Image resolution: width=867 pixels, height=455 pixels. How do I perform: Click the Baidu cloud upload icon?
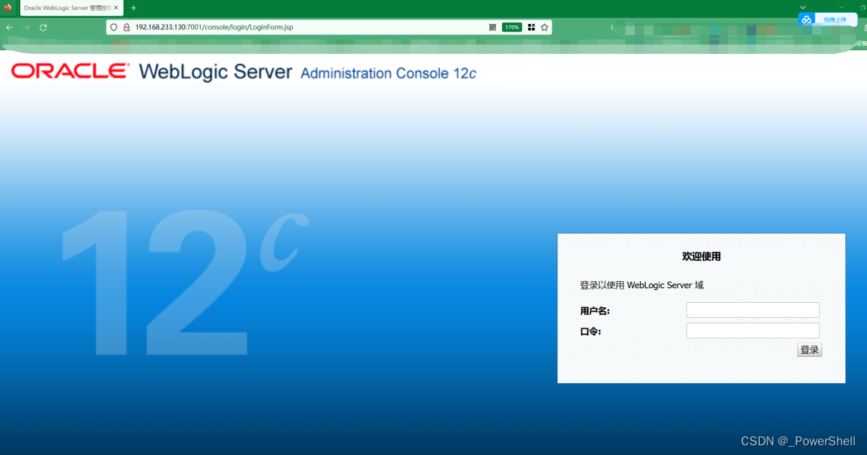[x=807, y=20]
